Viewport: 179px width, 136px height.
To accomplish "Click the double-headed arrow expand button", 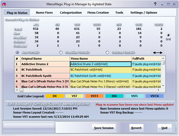I will tap(158, 53).
